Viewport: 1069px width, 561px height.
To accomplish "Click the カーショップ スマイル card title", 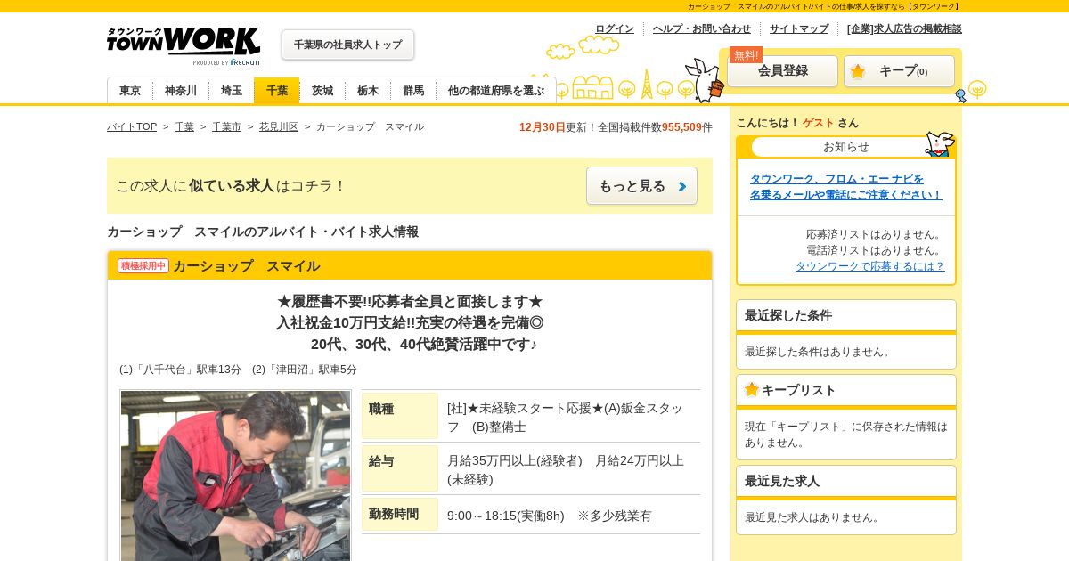I will pyautogui.click(x=246, y=265).
